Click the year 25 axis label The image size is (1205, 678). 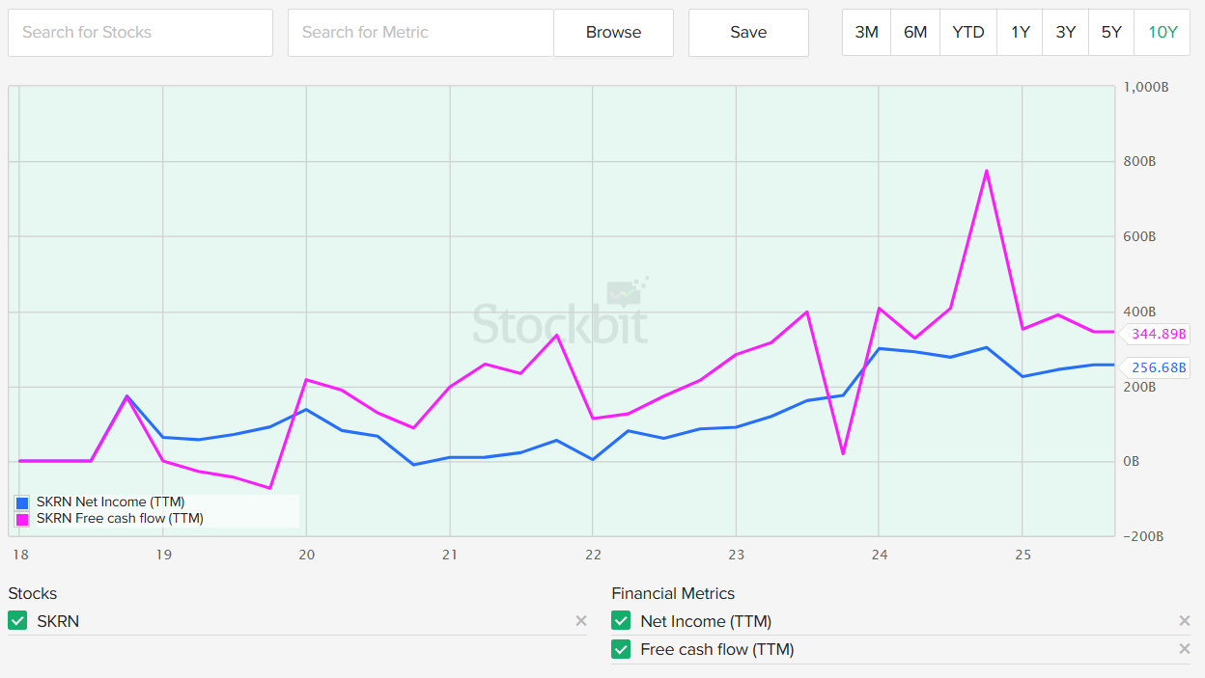point(1023,555)
